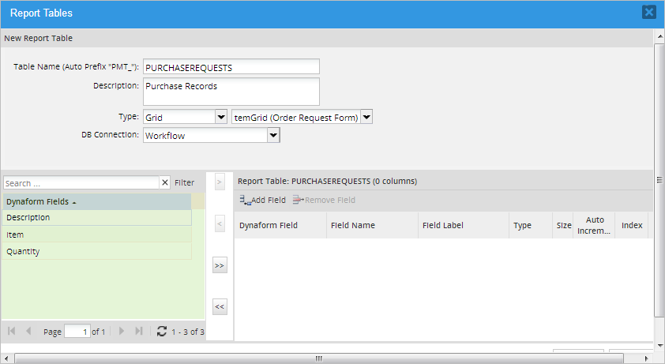Go to the next page of fields
Image resolution: width=665 pixels, height=364 pixels.
click(122, 332)
